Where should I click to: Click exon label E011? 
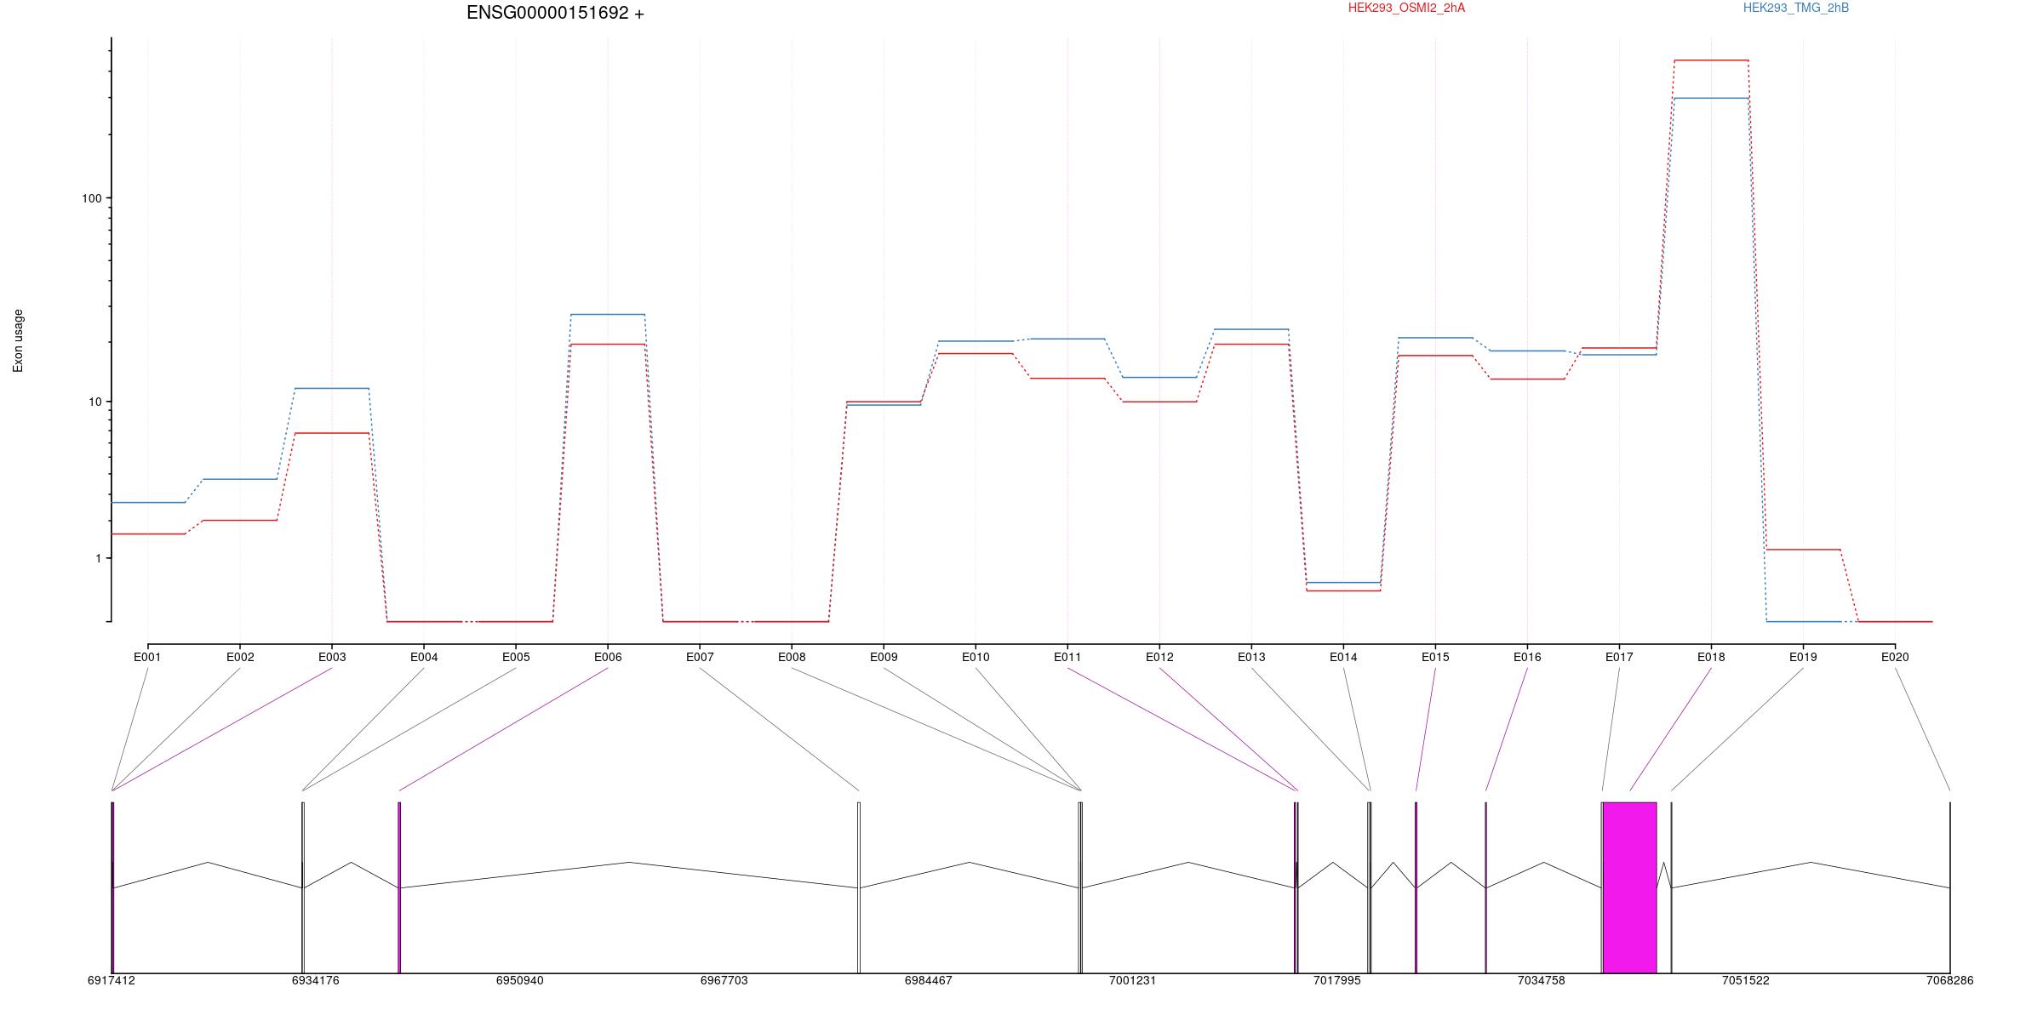tap(1067, 657)
